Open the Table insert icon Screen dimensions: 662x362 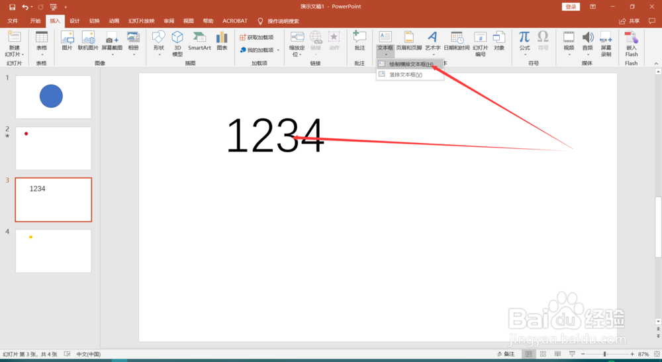coord(41,37)
